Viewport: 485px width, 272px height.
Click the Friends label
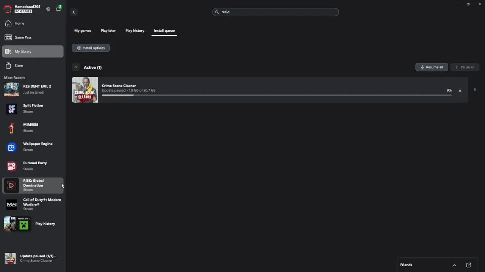point(406,265)
